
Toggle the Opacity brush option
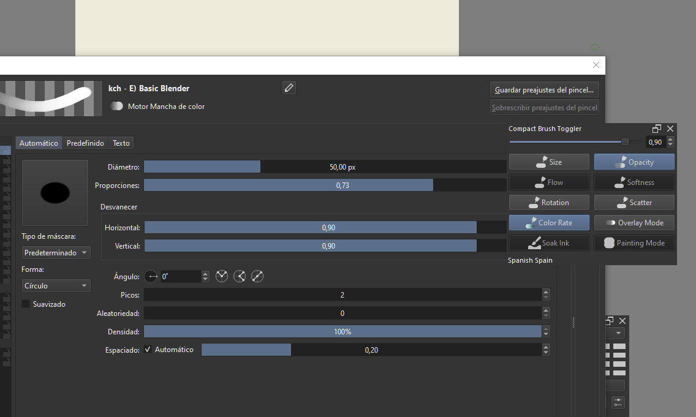click(x=634, y=162)
